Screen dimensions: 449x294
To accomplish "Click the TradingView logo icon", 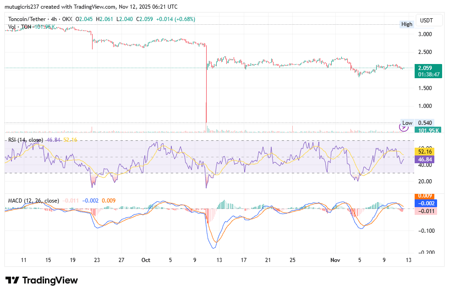I will pyautogui.click(x=12, y=280).
